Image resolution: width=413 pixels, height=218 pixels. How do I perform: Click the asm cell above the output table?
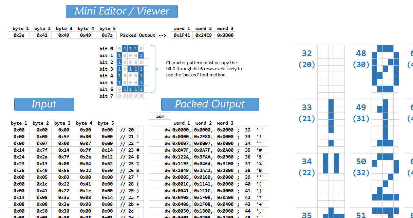point(160,116)
